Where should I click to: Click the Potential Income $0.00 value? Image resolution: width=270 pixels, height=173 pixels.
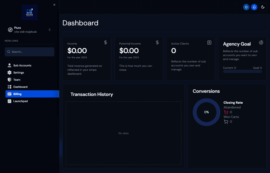(x=129, y=51)
